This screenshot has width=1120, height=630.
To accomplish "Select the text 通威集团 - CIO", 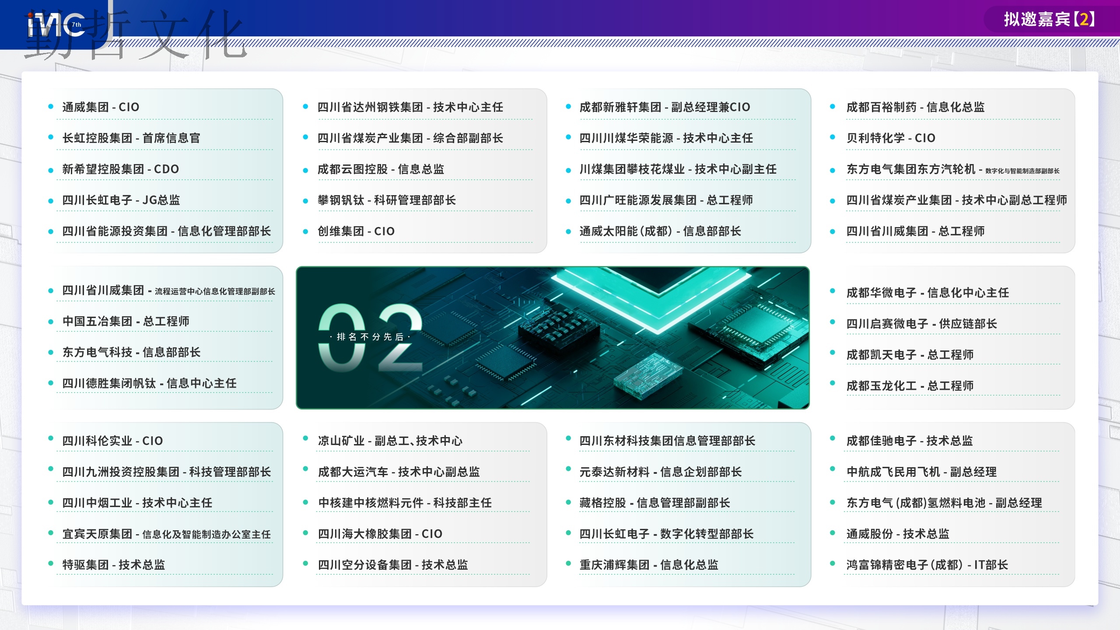I will coord(101,107).
